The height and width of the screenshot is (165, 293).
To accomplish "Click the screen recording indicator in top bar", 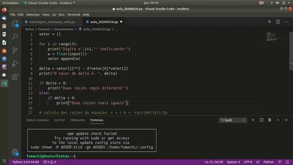I will tap(261, 3).
